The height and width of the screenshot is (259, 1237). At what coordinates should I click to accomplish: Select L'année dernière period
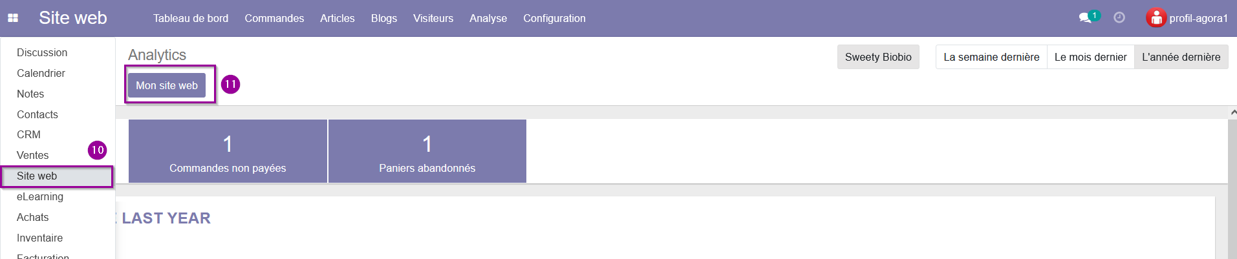1181,57
